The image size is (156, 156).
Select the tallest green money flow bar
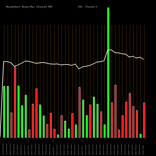(x=108, y=73)
